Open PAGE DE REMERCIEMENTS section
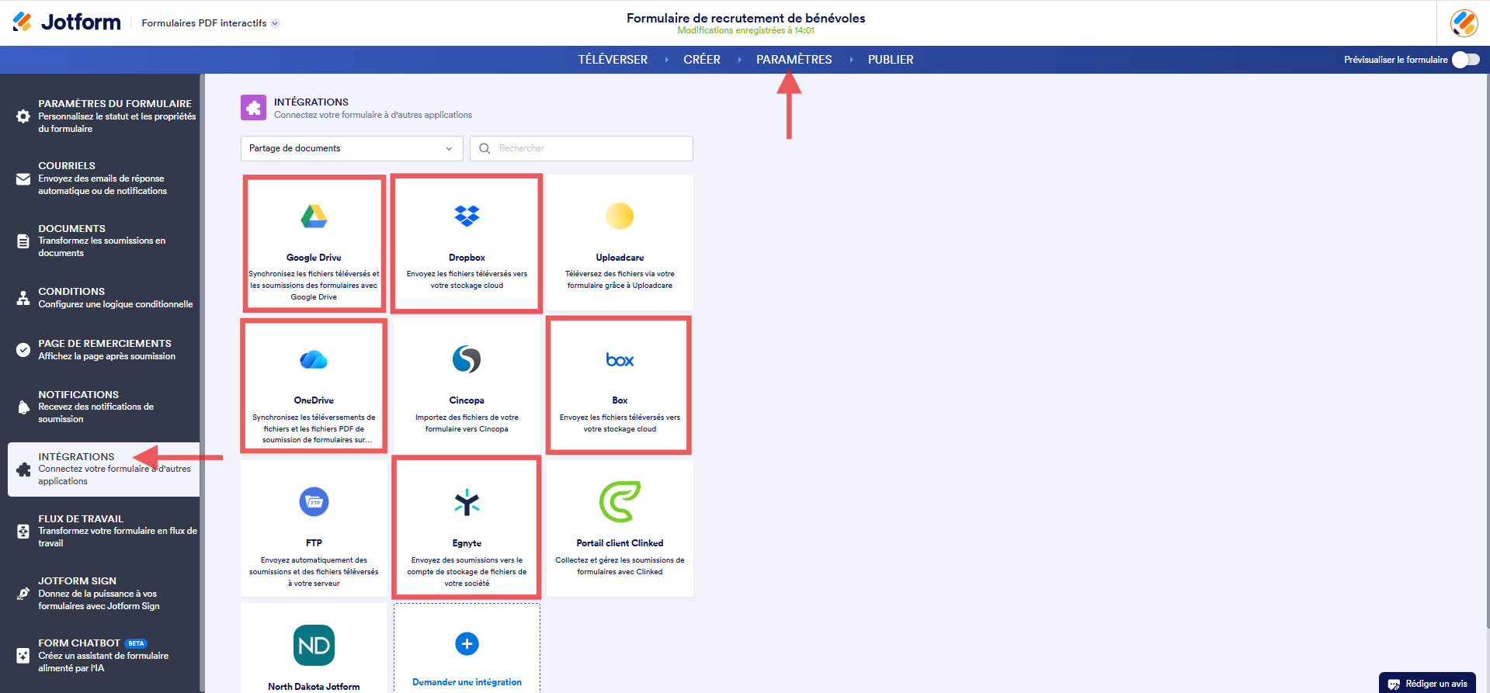This screenshot has width=1490, height=693. pos(103,349)
